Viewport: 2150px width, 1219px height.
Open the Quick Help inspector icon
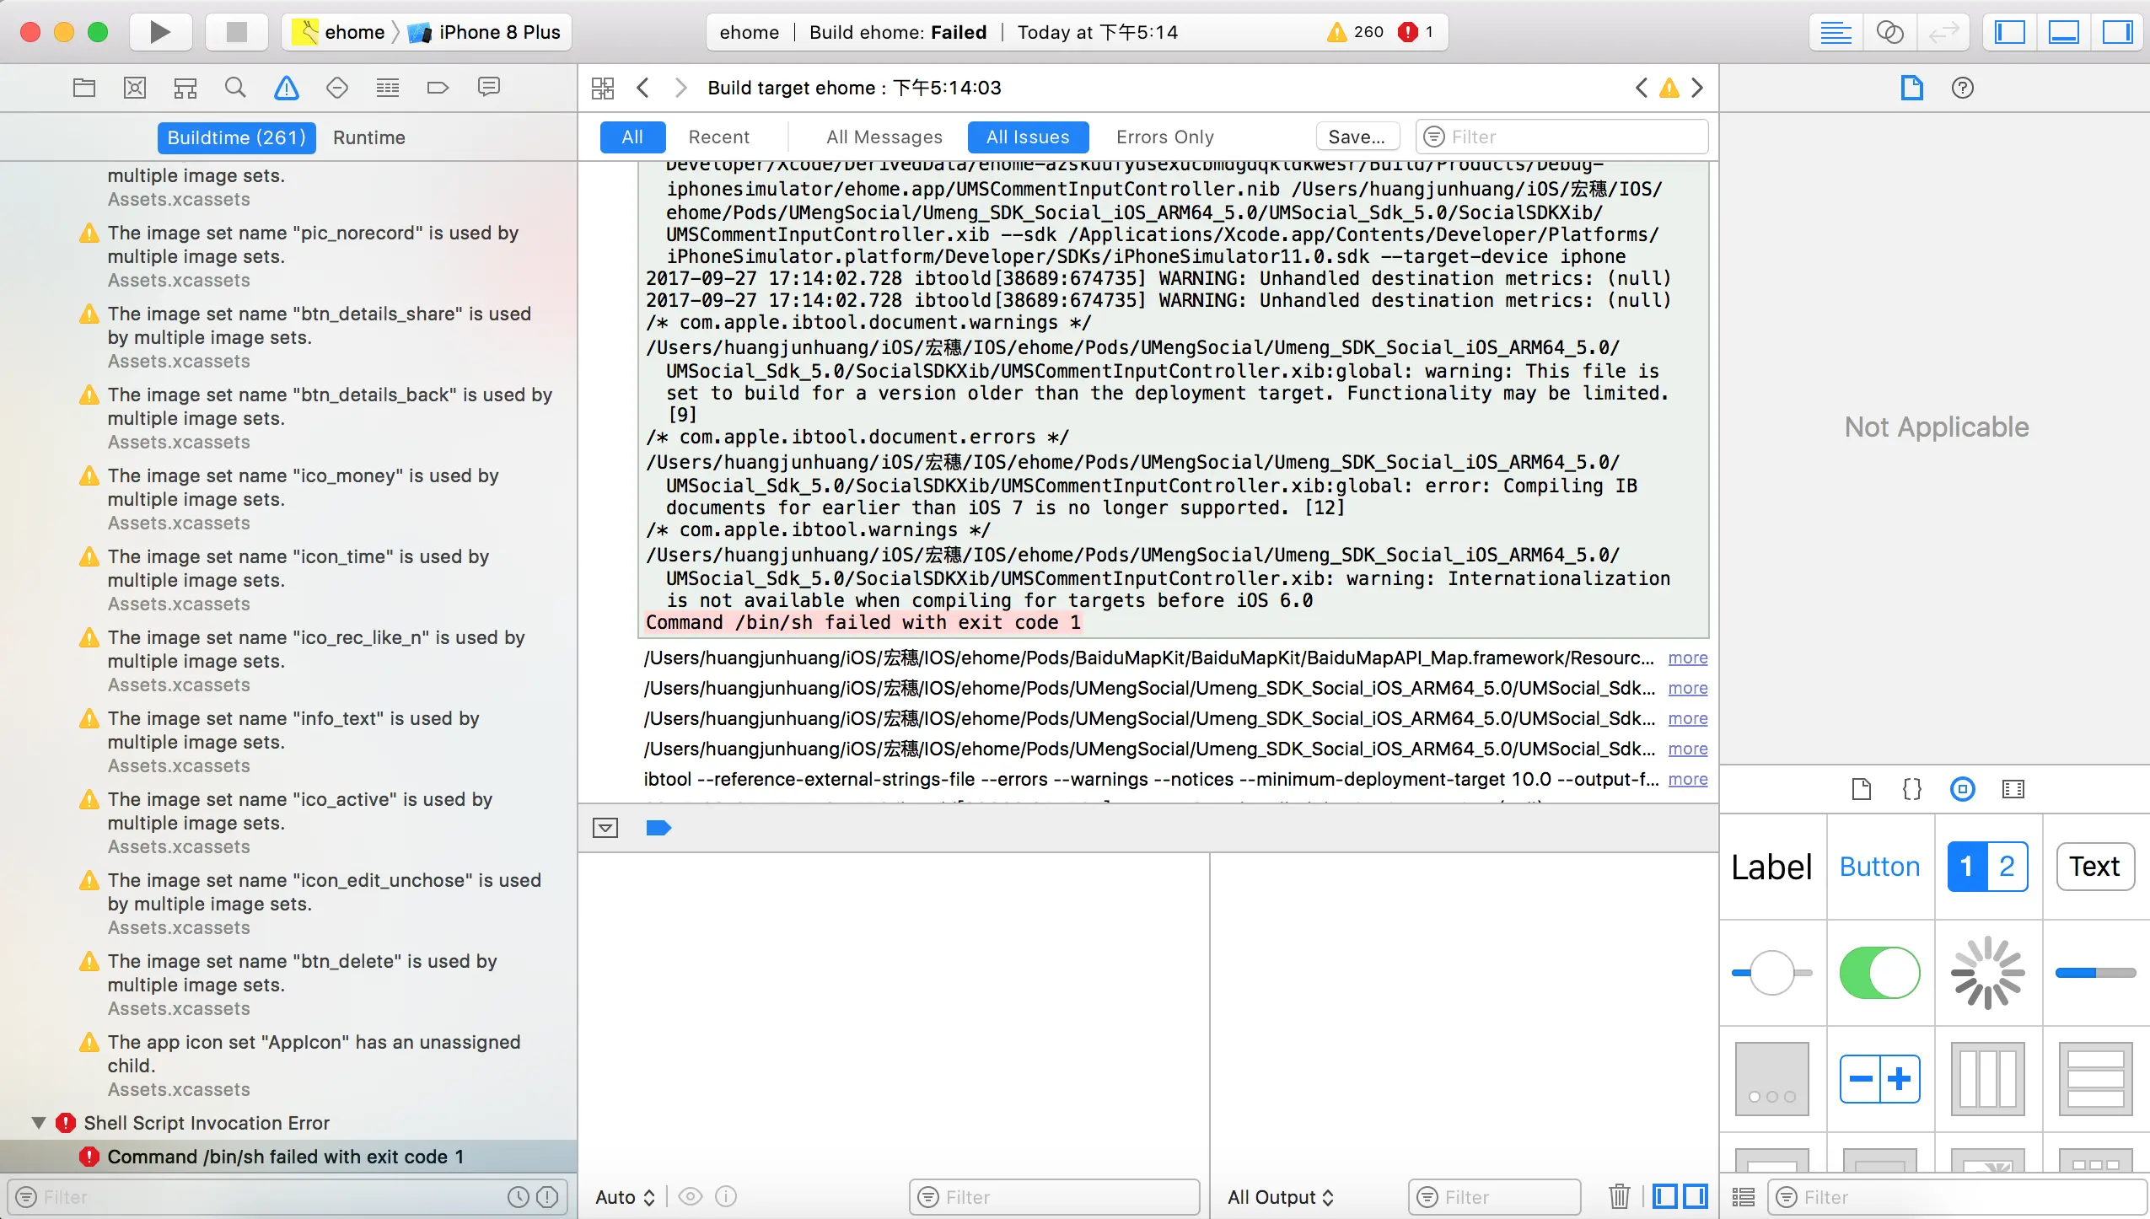pos(1962,88)
